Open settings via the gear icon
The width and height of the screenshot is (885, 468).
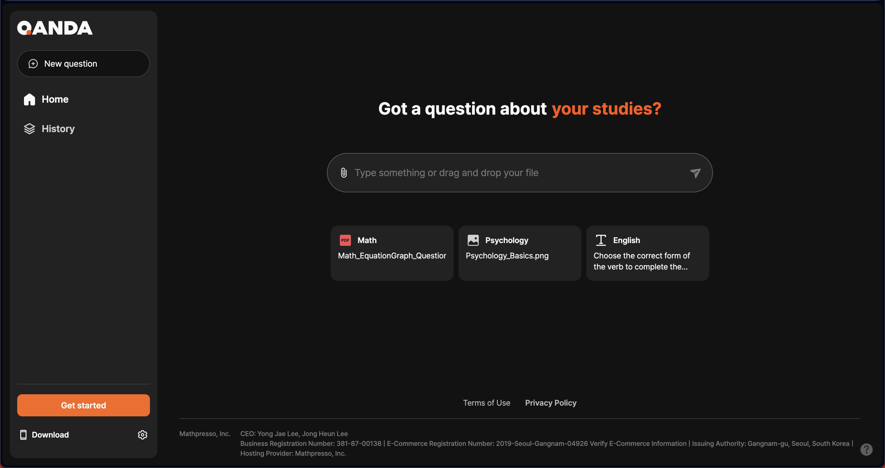click(143, 435)
